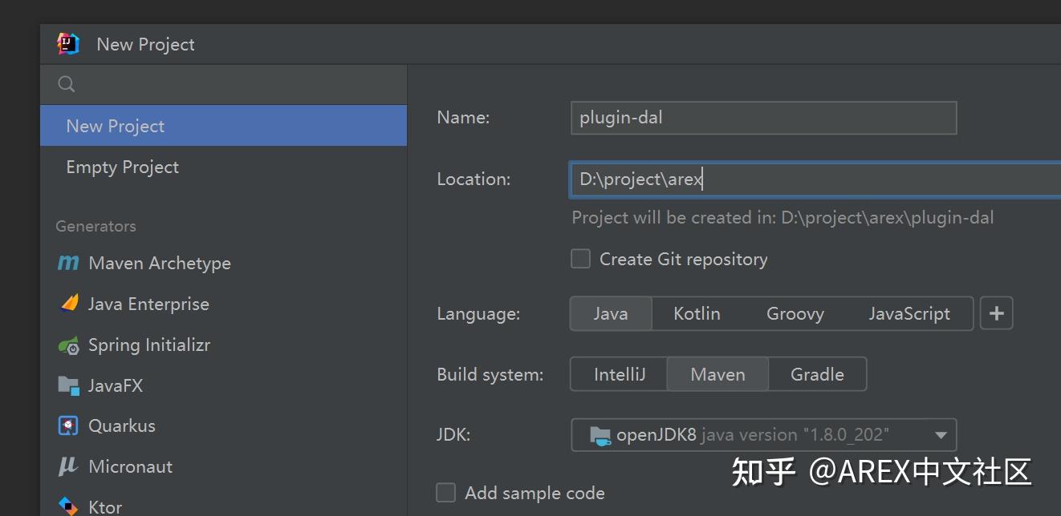Click the 'Location:' label
Viewport: 1061px width, 516px height.
click(474, 179)
